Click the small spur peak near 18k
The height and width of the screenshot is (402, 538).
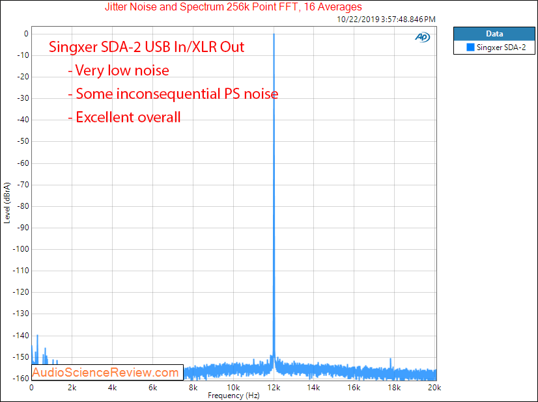pyautogui.click(x=390, y=363)
